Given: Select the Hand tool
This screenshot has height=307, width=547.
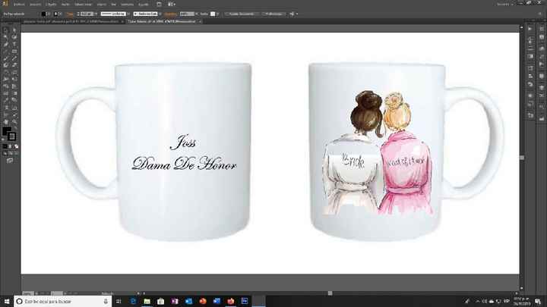Looking at the screenshot, I should [x=5, y=122].
